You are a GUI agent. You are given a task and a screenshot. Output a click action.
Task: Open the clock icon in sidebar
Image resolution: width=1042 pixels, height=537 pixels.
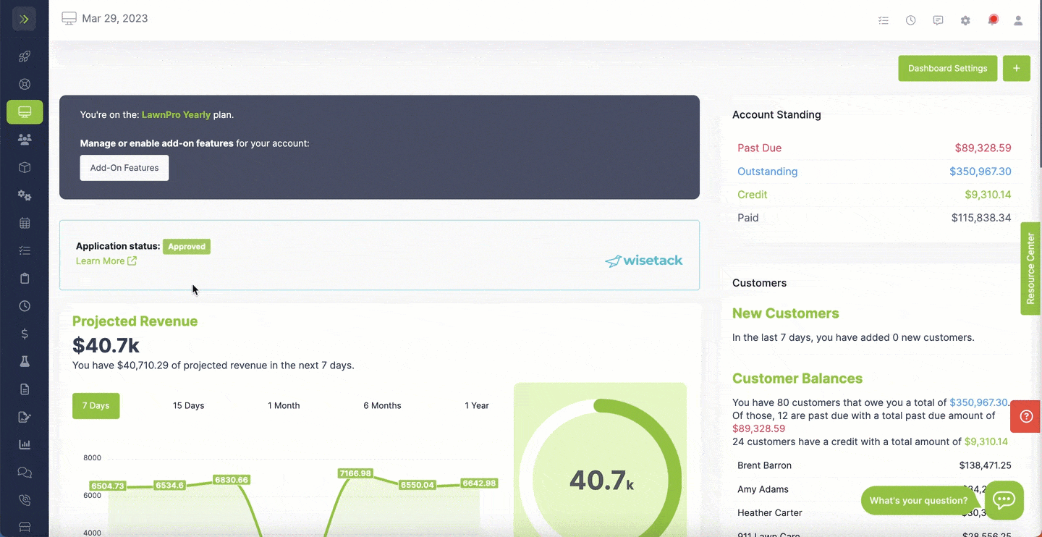[25, 306]
